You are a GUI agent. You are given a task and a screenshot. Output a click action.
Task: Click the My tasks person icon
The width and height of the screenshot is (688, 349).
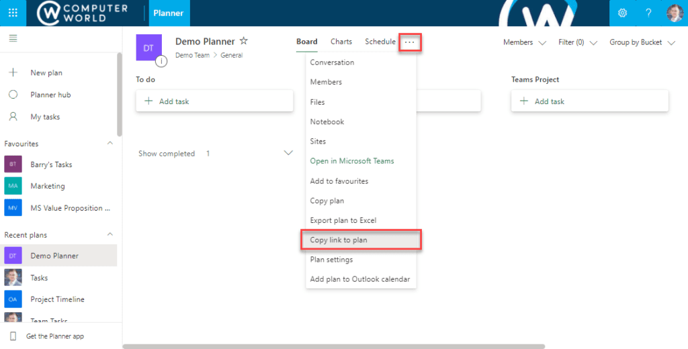tap(13, 116)
